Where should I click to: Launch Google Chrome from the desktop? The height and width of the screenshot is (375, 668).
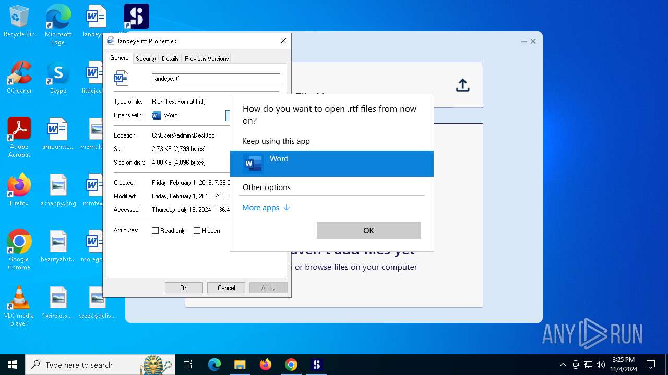[19, 250]
